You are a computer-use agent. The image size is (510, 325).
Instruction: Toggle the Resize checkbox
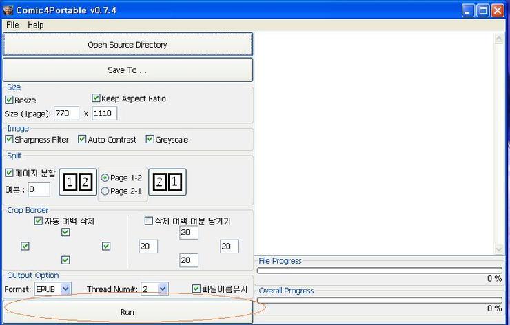click(10, 100)
